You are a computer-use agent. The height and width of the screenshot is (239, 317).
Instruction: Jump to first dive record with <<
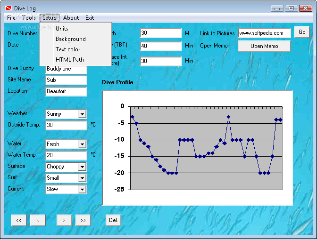pyautogui.click(x=19, y=220)
